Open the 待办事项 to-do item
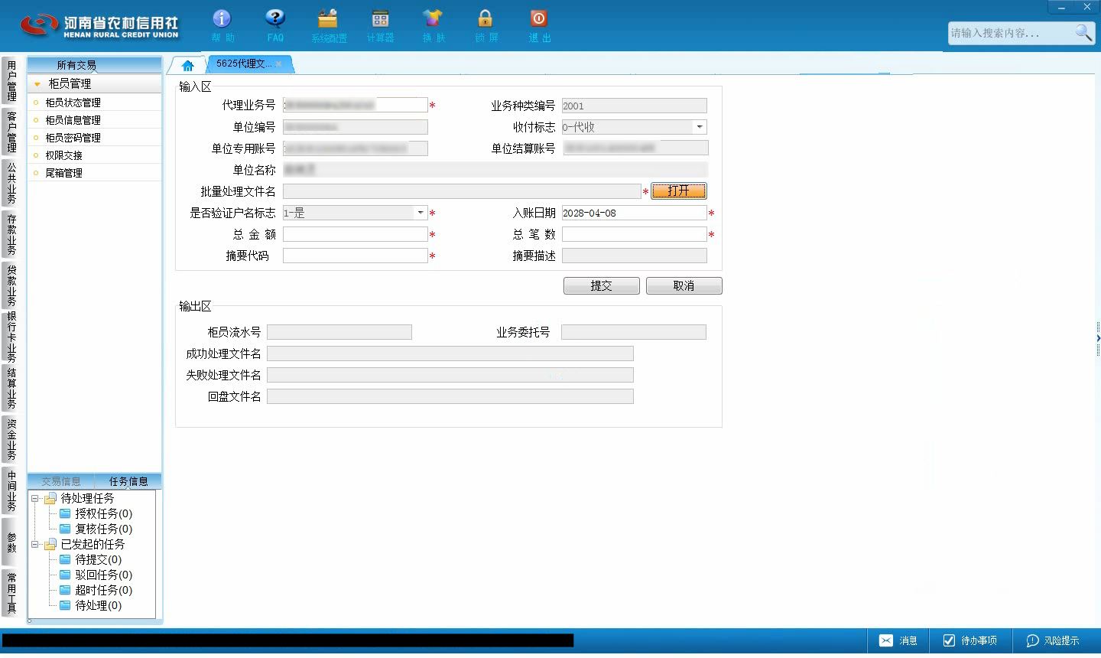 (x=969, y=640)
